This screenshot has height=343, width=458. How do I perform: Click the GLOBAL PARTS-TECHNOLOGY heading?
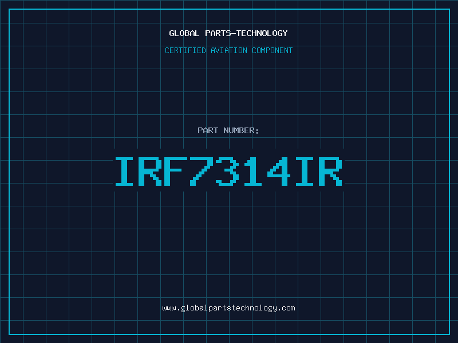tap(228, 33)
